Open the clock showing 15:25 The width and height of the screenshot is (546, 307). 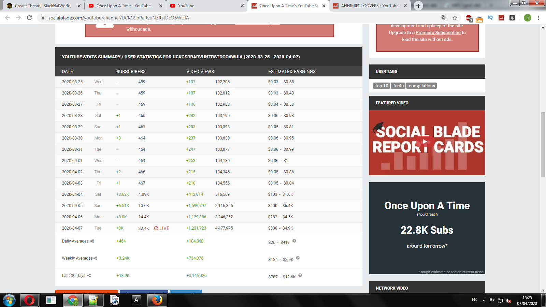pyautogui.click(x=527, y=301)
